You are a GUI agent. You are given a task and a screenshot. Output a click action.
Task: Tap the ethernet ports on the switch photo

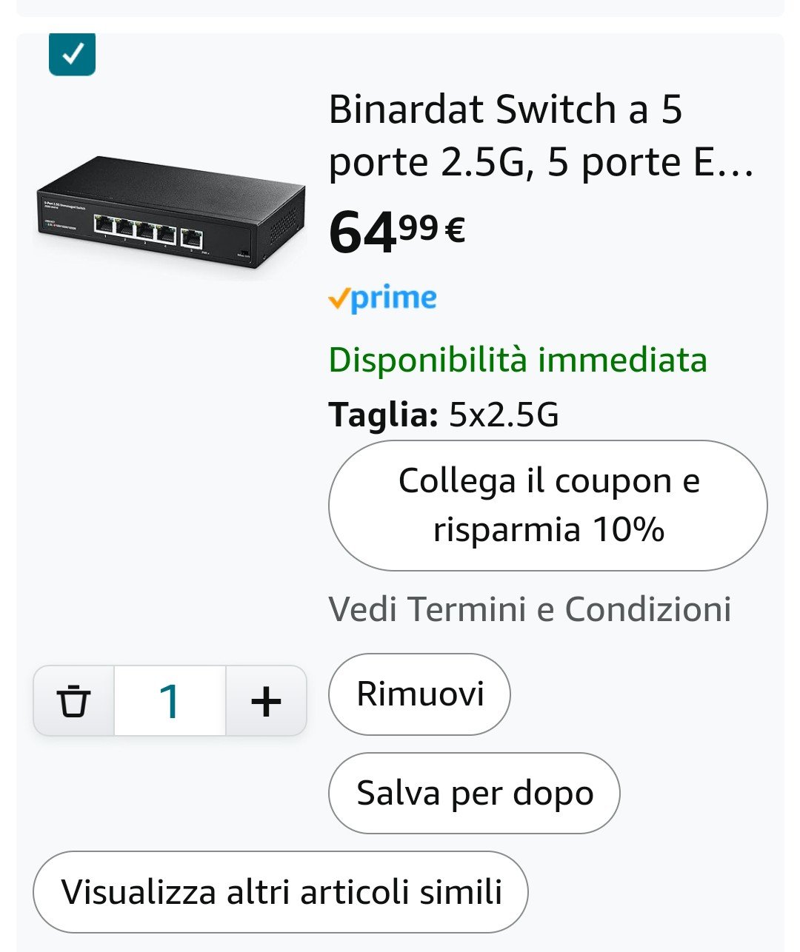point(147,227)
